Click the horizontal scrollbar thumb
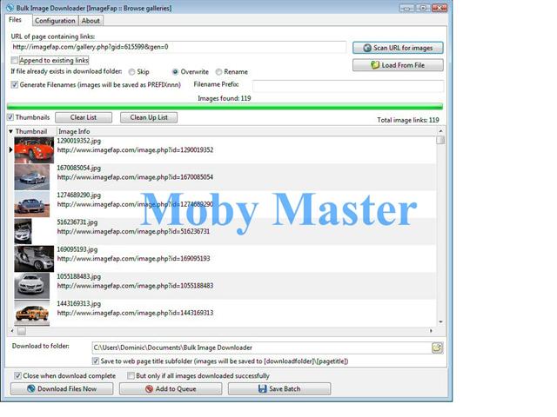557x417 pixels. click(x=22, y=331)
